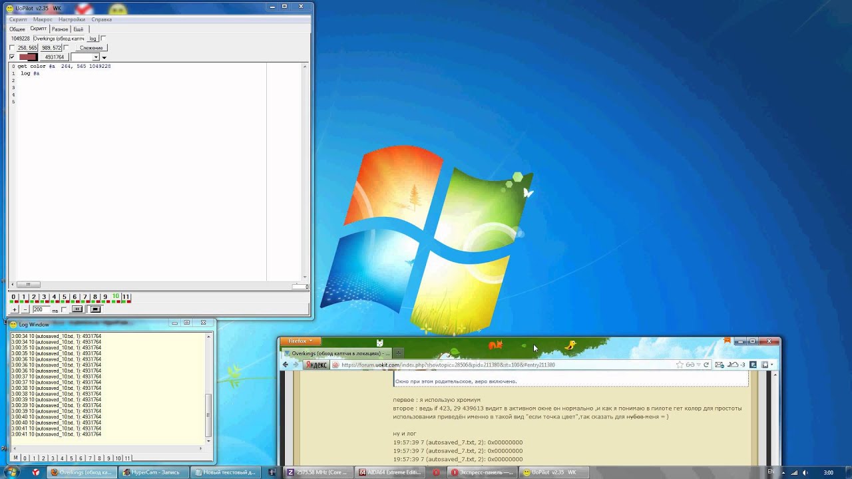The image size is (852, 479).
Task: Click the Слежение button
Action: pyautogui.click(x=91, y=48)
